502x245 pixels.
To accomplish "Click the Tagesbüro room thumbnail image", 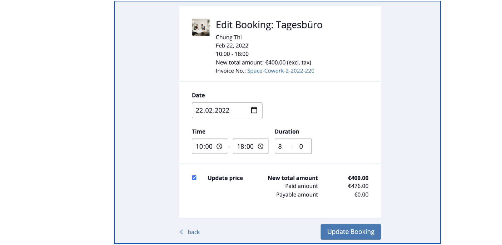I will coord(201,27).
